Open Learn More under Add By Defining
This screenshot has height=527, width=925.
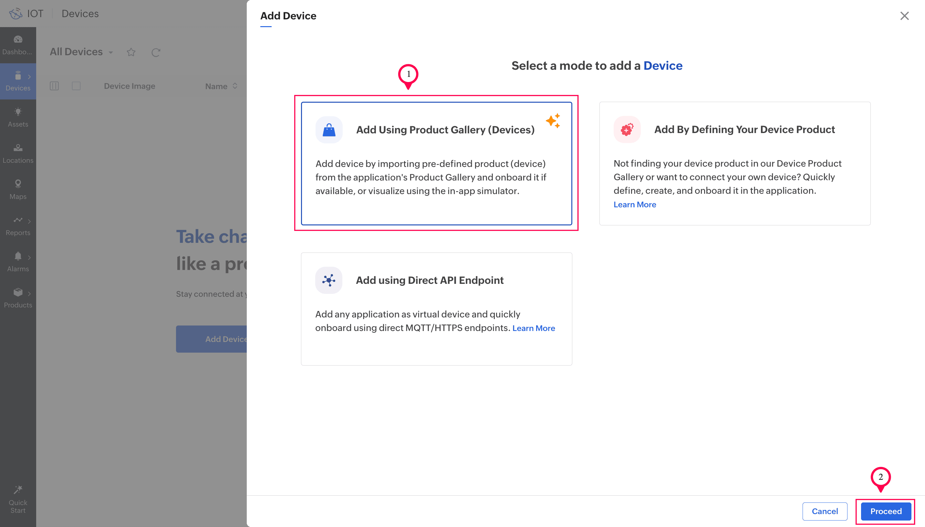pyautogui.click(x=634, y=204)
